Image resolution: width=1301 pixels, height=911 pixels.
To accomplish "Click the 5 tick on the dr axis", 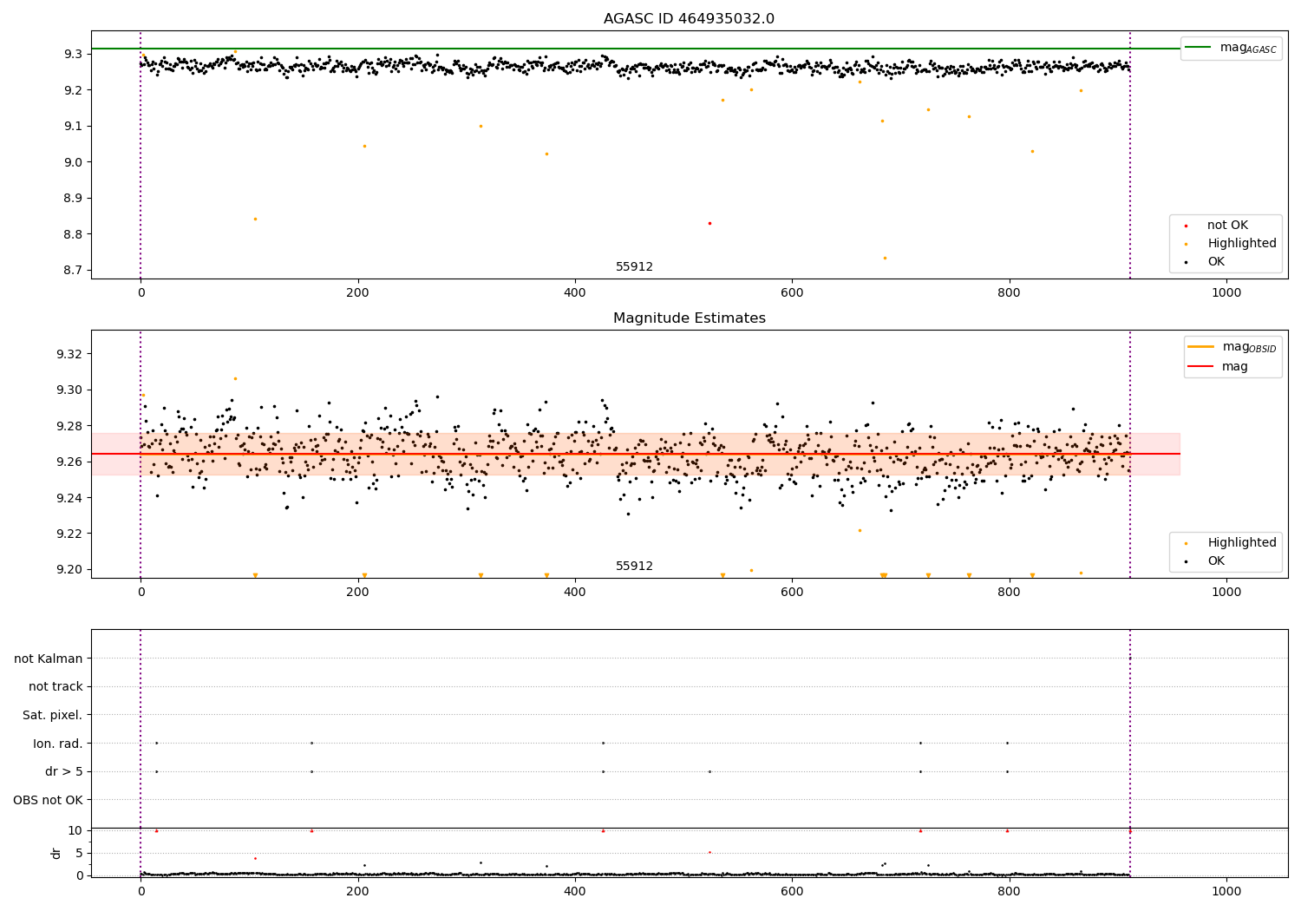I will [x=80, y=853].
